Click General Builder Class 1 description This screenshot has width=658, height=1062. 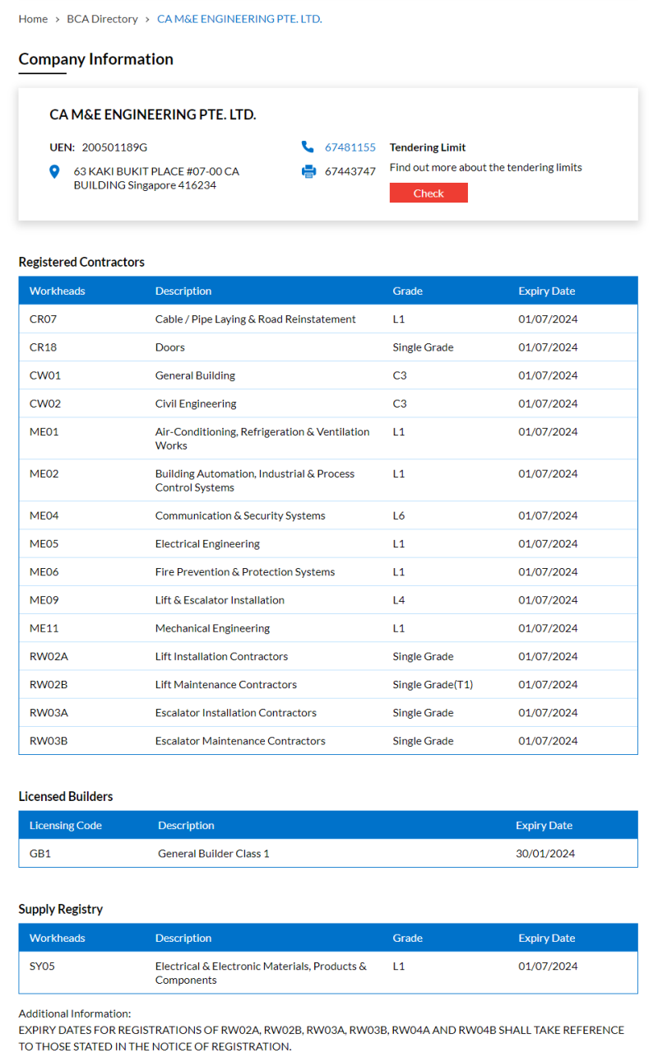point(214,853)
